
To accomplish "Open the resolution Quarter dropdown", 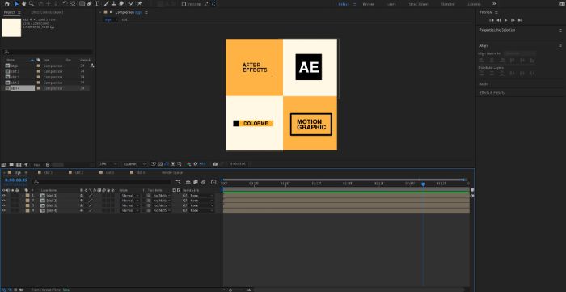I will tap(135, 164).
